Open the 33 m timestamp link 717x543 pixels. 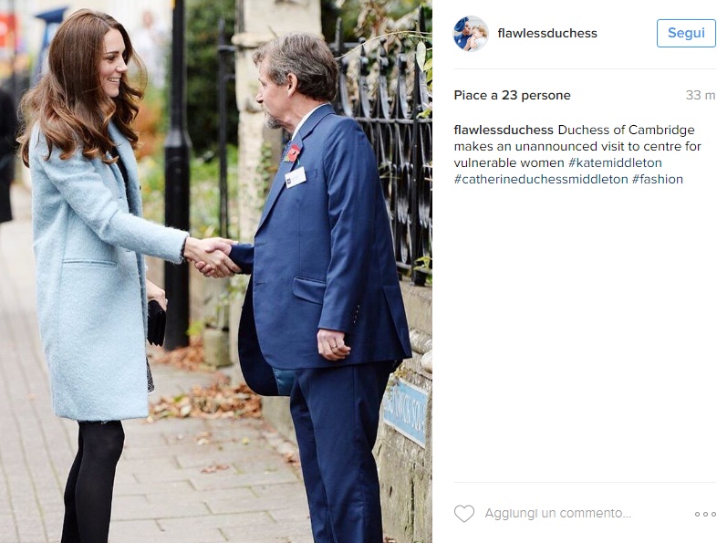701,95
